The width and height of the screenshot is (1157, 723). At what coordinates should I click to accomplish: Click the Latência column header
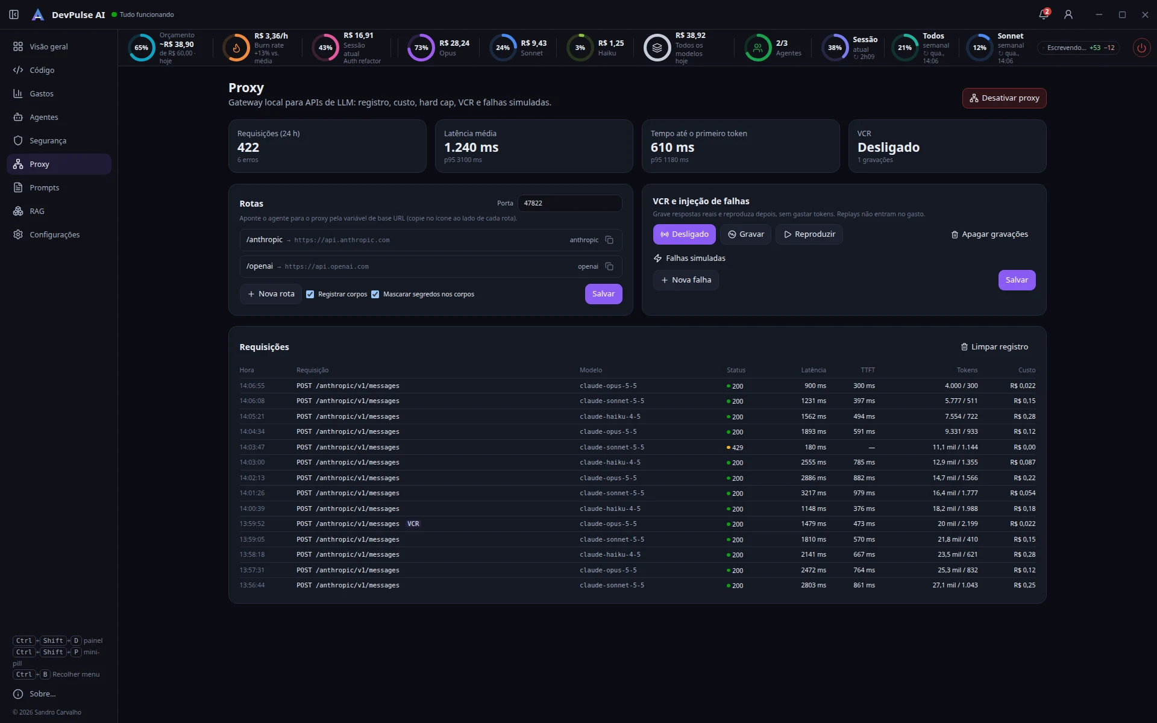(x=814, y=370)
